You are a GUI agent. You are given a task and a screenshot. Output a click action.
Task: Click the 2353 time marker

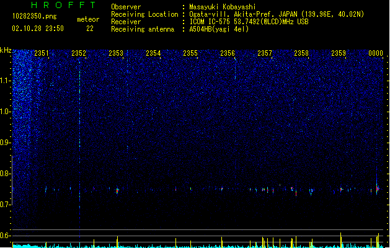pyautogui.click(x=116, y=53)
